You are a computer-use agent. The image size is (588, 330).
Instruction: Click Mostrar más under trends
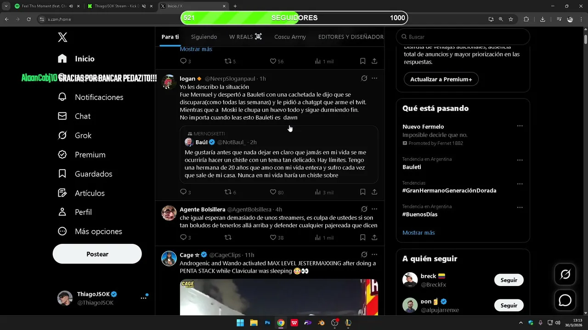point(418,232)
